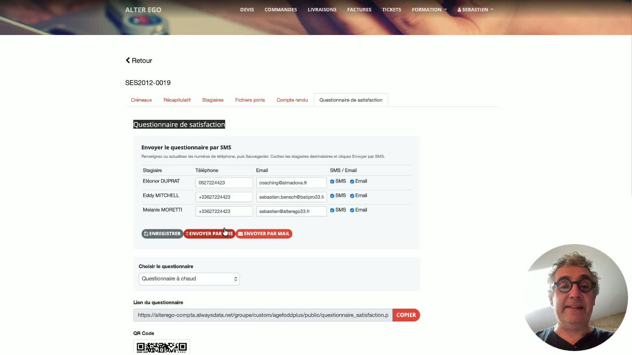Uncheck Email for Eddy MITCHELL
The width and height of the screenshot is (632, 355).
click(x=352, y=196)
